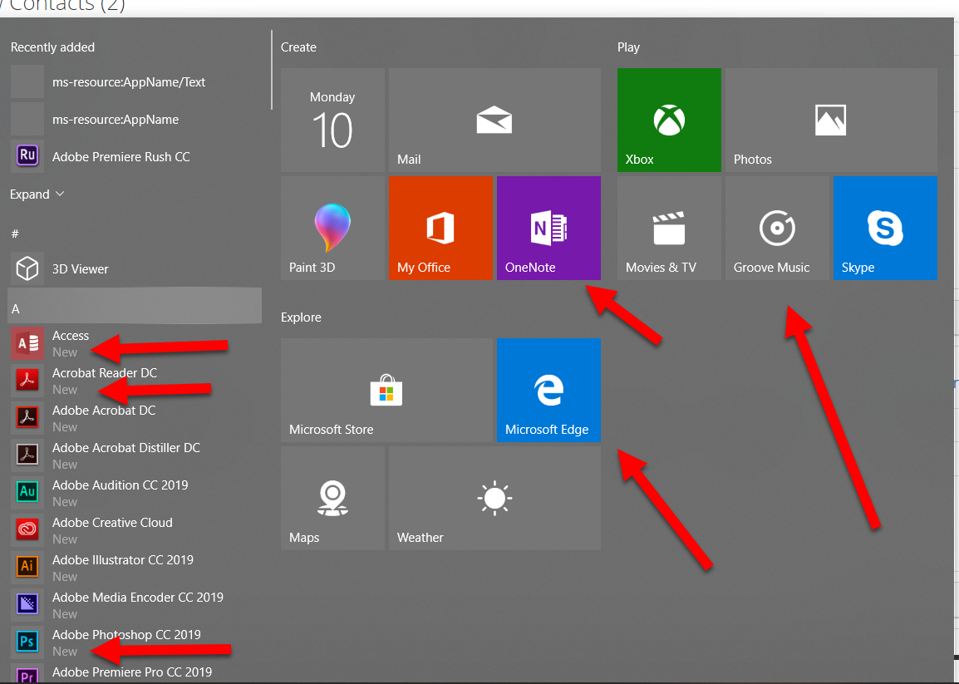Open the Maps tile
Viewport: 959px width, 684px height.
(x=332, y=498)
